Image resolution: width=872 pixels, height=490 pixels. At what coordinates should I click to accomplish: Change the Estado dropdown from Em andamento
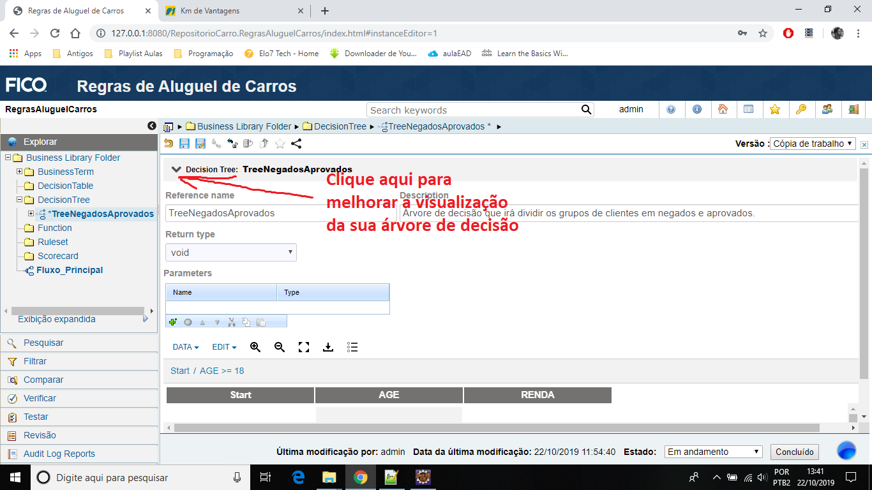tap(712, 451)
